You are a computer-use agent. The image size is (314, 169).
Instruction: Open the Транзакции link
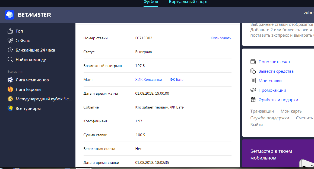click(262, 111)
